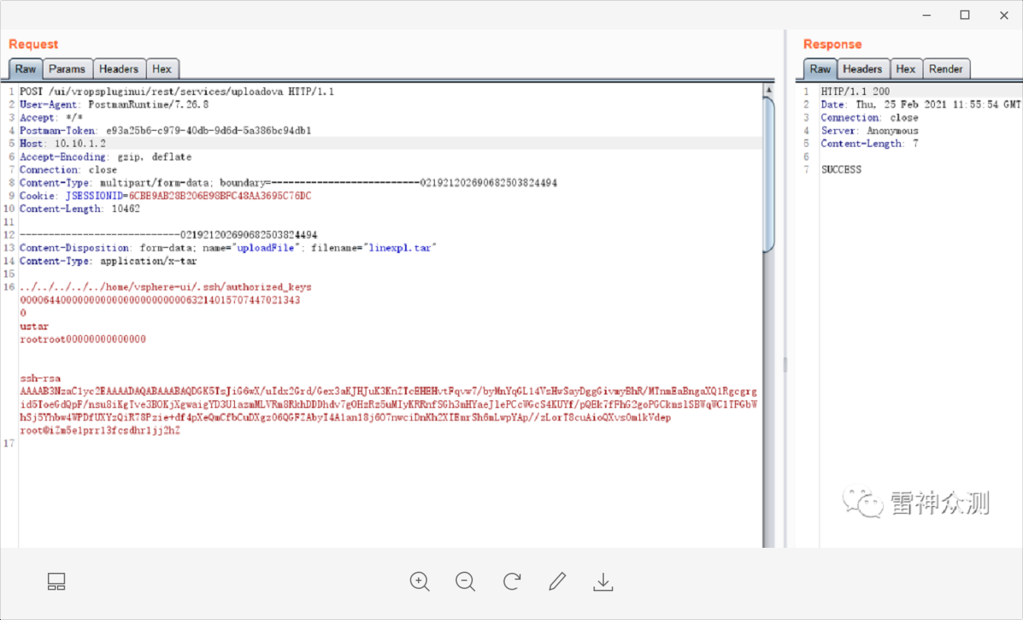Click the pencil edit icon
This screenshot has height=620, width=1023.
click(x=557, y=582)
